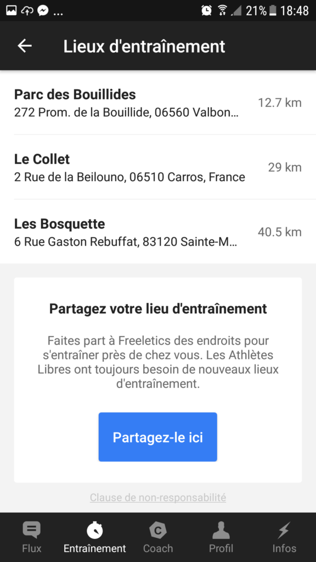The width and height of the screenshot is (316, 562).
Task: Open the Les Bosquette location entry
Action: 158,232
